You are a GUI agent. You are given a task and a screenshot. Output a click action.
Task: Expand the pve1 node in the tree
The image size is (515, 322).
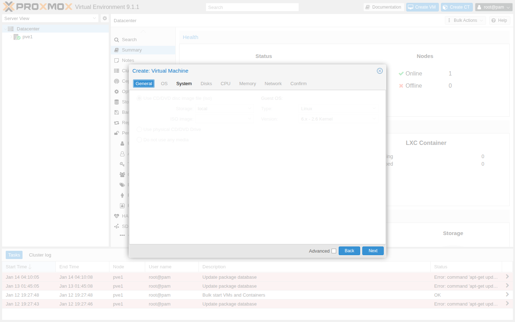[x=11, y=36]
